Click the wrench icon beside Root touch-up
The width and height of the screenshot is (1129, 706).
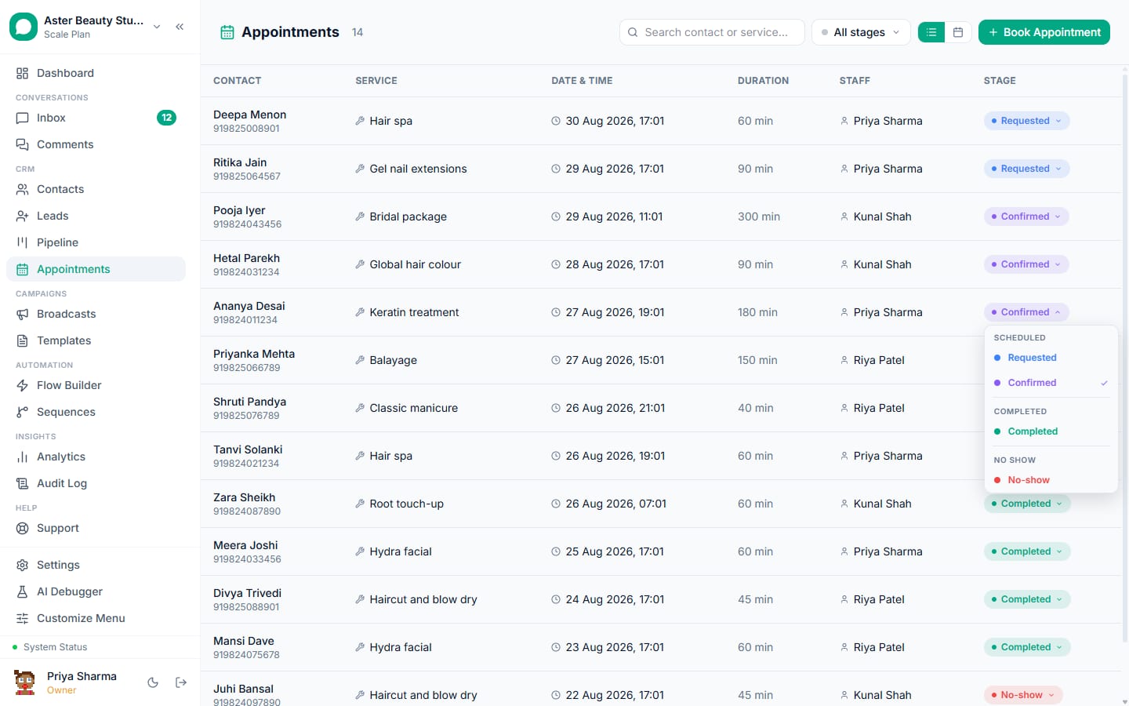(360, 504)
